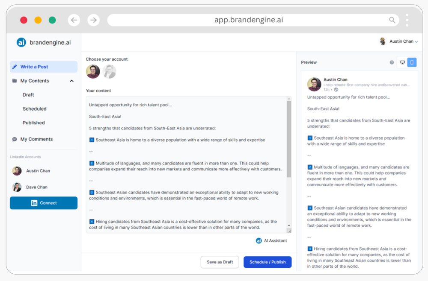Image resolution: width=428 pixels, height=281 pixels.
Task: Save the post as draft
Action: pos(220,262)
